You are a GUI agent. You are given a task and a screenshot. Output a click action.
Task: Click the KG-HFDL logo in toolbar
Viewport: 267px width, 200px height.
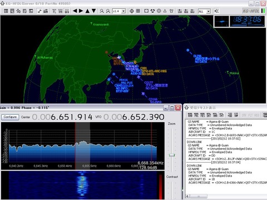coord(251,11)
